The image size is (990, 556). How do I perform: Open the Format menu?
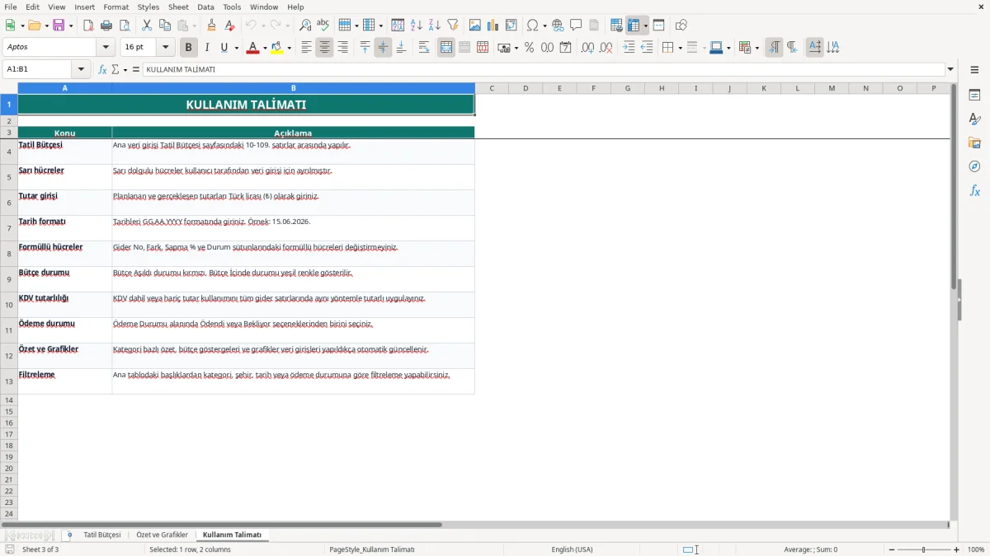(x=115, y=7)
